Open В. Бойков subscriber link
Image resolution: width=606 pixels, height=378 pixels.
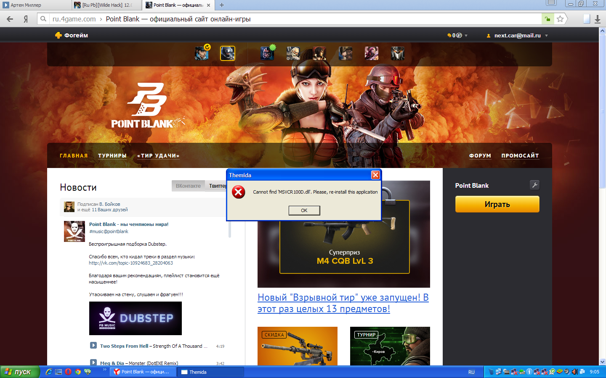(109, 204)
